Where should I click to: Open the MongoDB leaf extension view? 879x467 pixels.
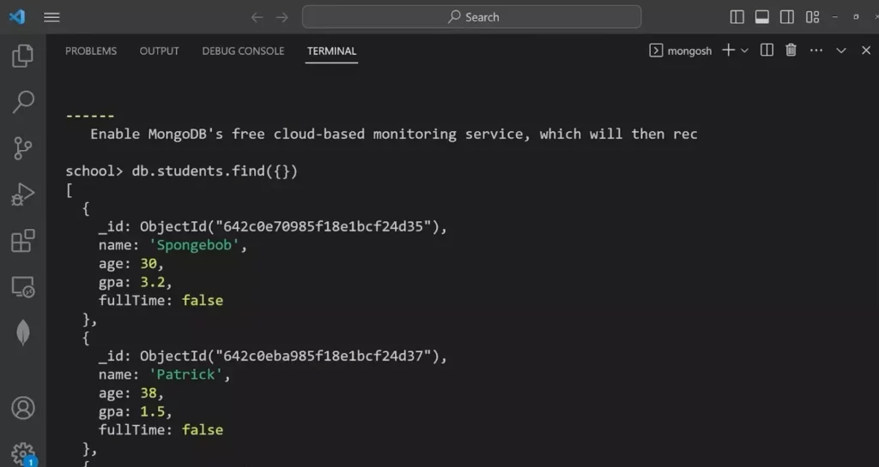click(22, 332)
